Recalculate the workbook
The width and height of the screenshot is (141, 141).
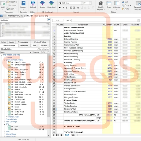point(138,5)
